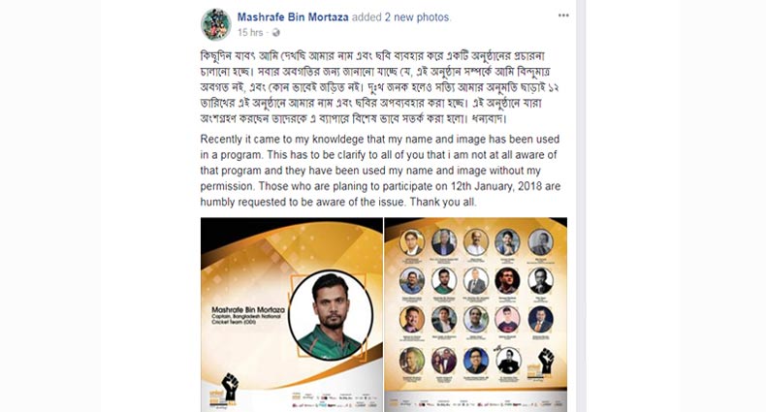
Task: Click Mashrafe's circular portrait in left poster
Action: click(331, 315)
